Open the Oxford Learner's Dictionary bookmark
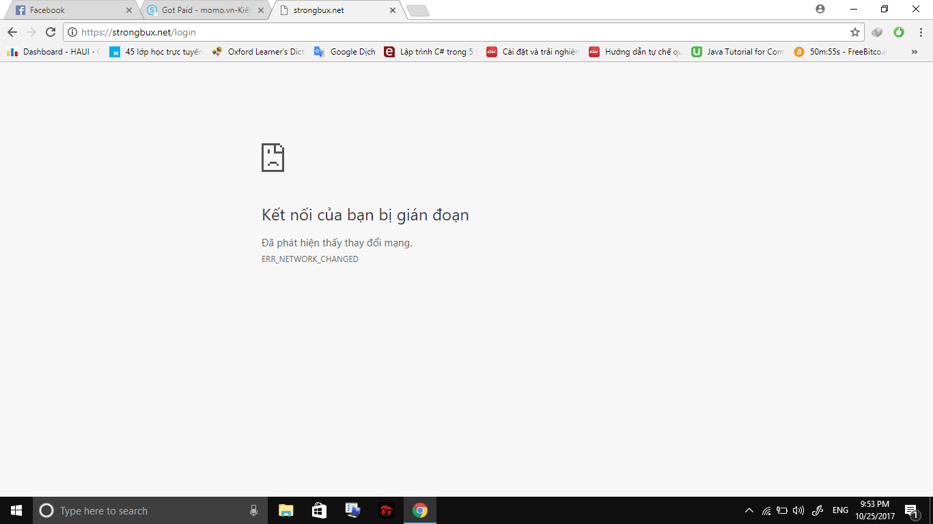Image resolution: width=933 pixels, height=524 pixels. coord(258,52)
